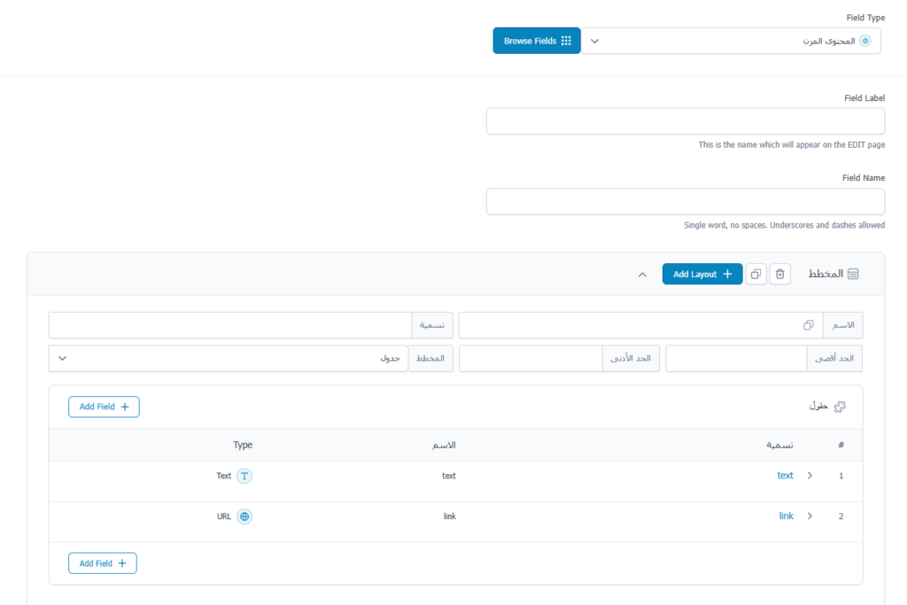
Task: Click the layout icon beside المخطط heading
Action: (853, 275)
